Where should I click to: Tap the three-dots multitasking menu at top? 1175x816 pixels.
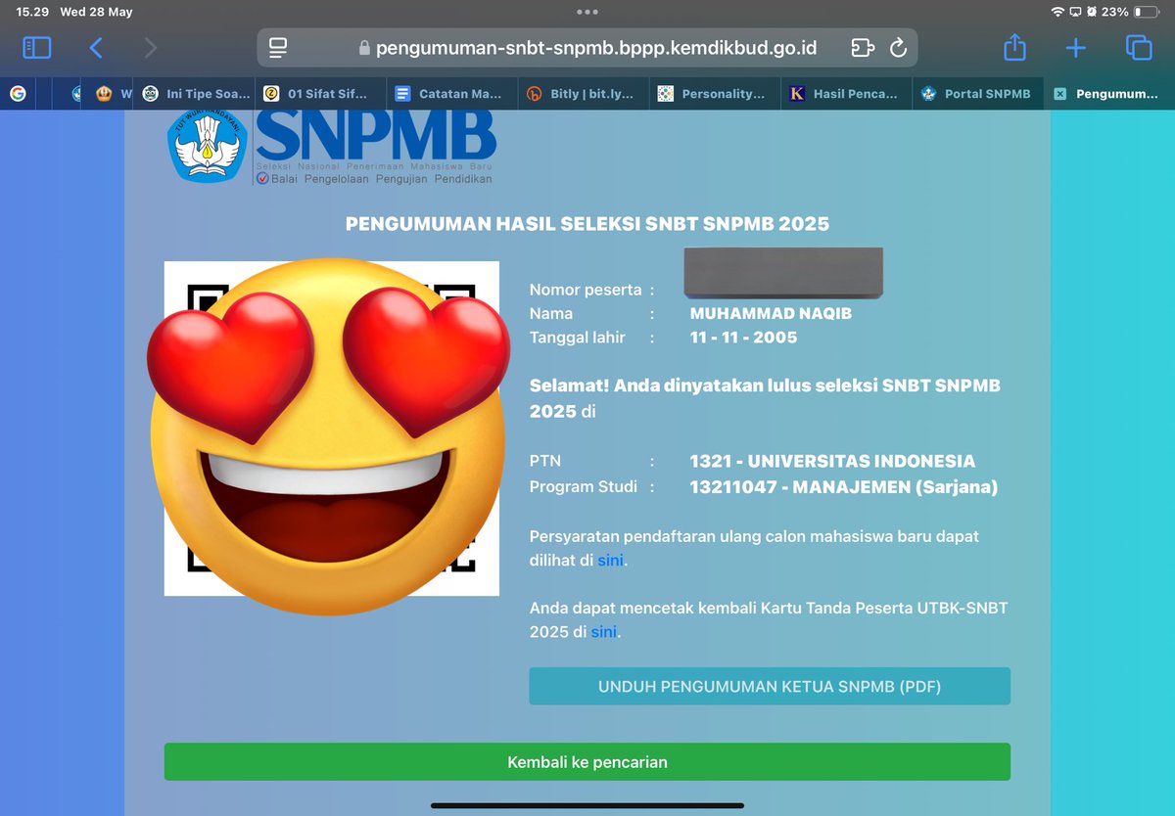coord(587,12)
